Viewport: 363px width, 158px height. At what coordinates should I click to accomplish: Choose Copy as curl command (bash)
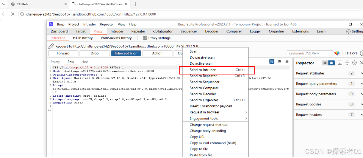[x=216, y=143]
